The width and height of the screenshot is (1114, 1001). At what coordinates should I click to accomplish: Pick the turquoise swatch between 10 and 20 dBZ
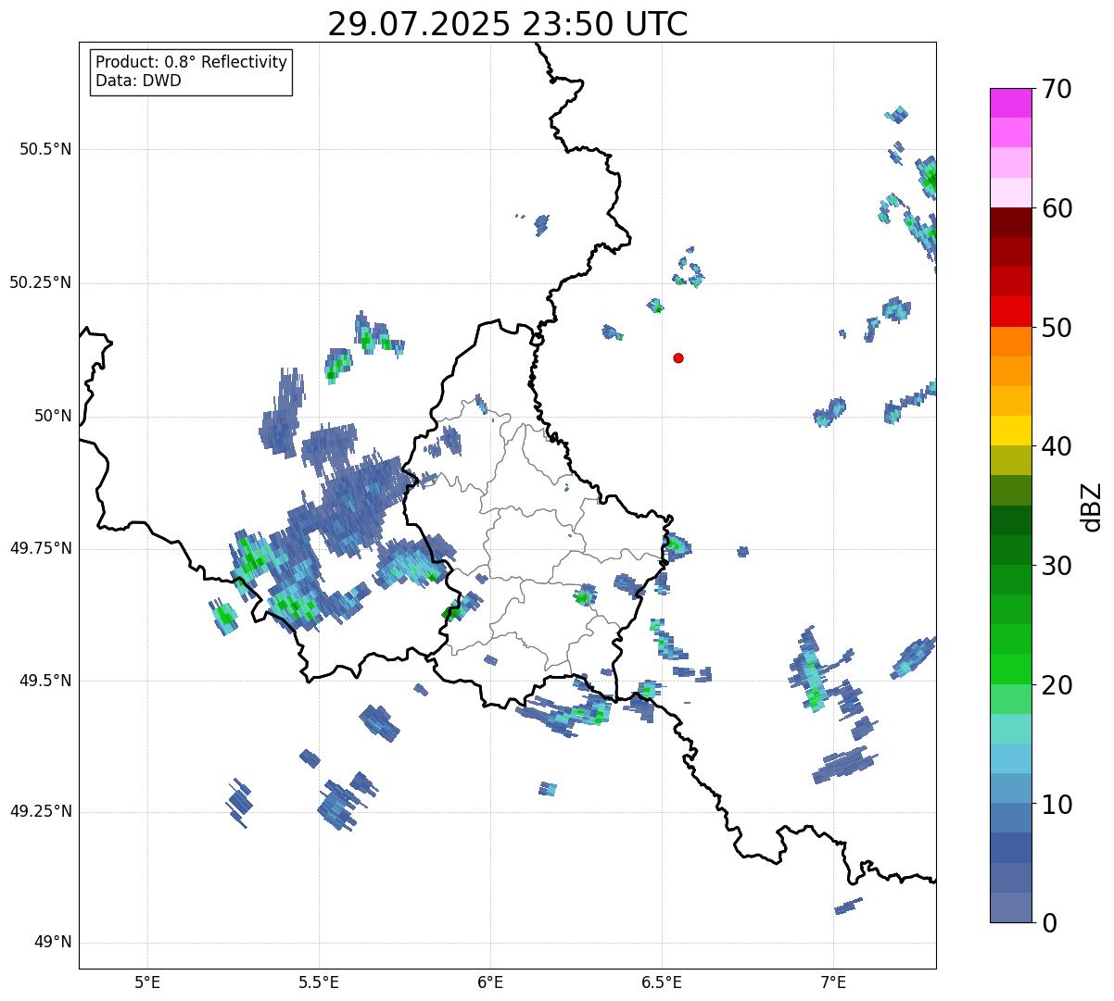(1010, 728)
